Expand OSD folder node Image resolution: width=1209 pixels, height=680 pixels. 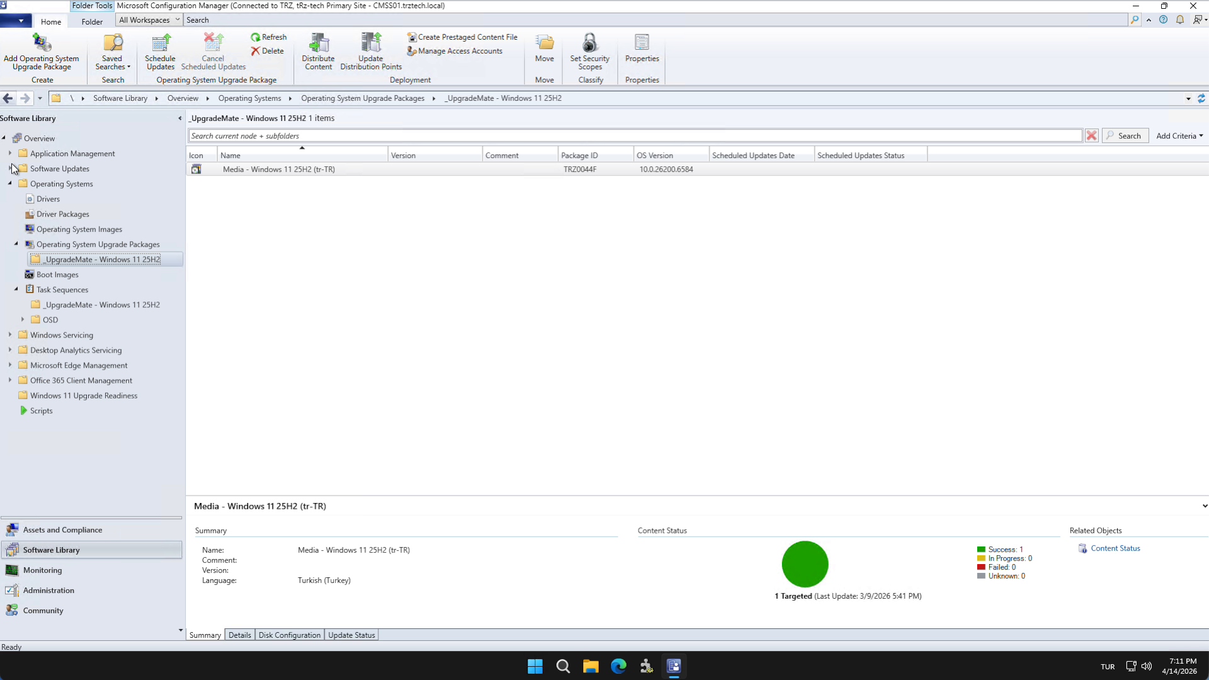(x=23, y=319)
